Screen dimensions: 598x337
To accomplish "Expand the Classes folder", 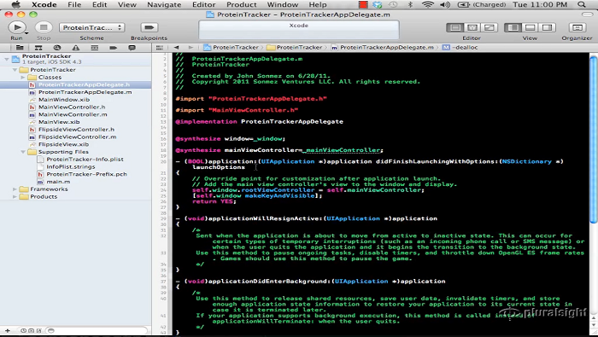I will (23, 78).
